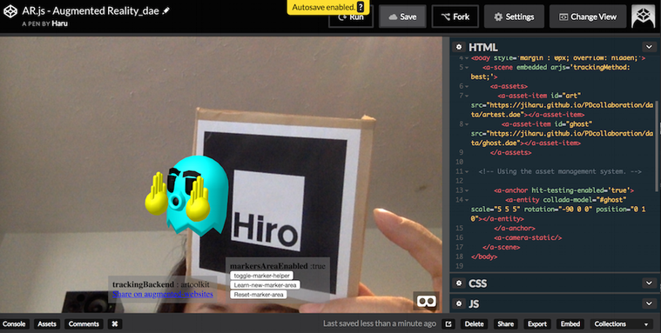
Task: Open the Assets tab
Action: point(47,323)
